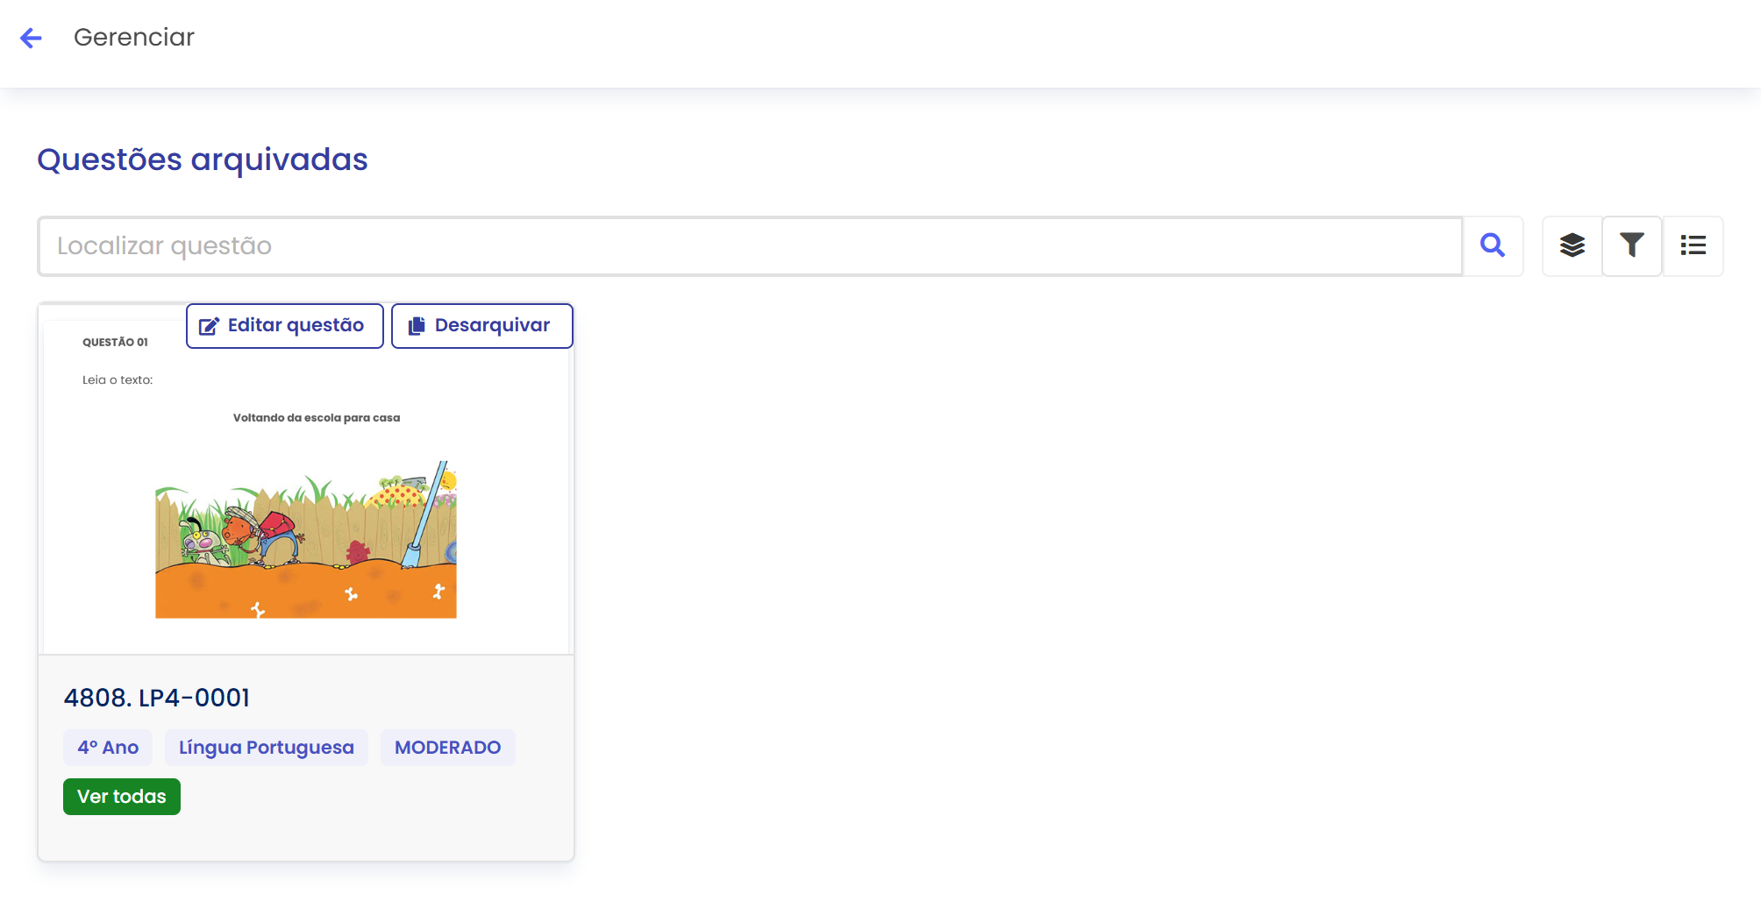The width and height of the screenshot is (1761, 901).
Task: Click the magnifier search button
Action: [1493, 245]
